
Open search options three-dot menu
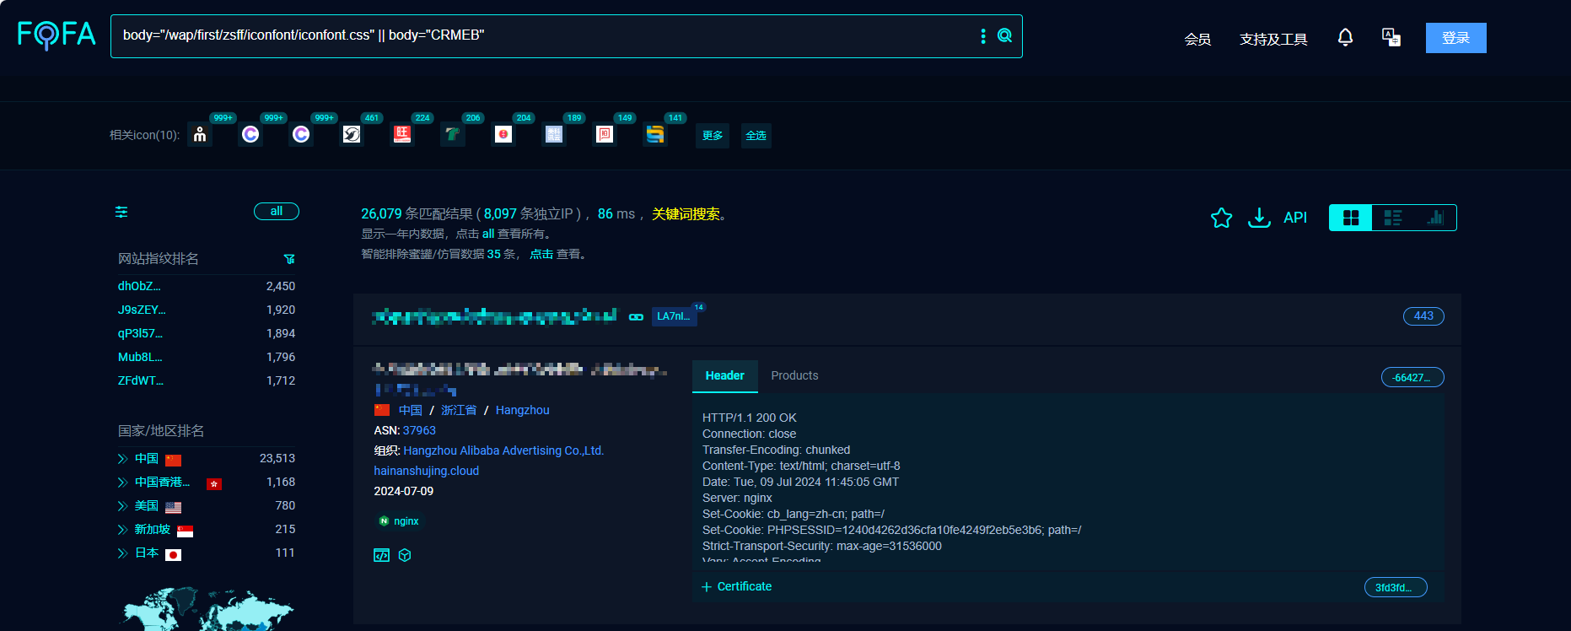[983, 35]
